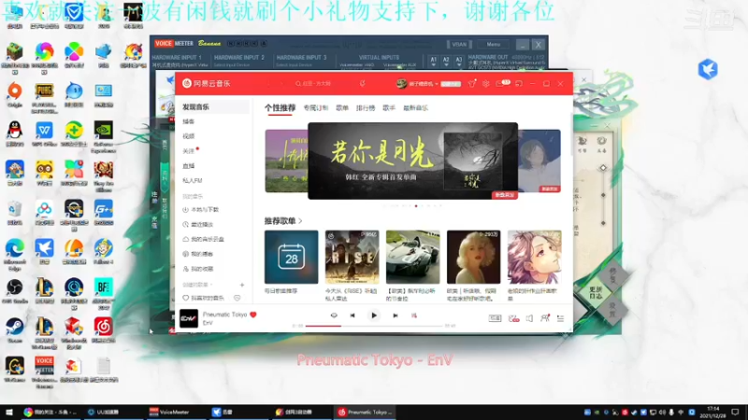Open the listen together icon
Image resolution: width=748 pixels, height=420 pixels.
tap(545, 318)
